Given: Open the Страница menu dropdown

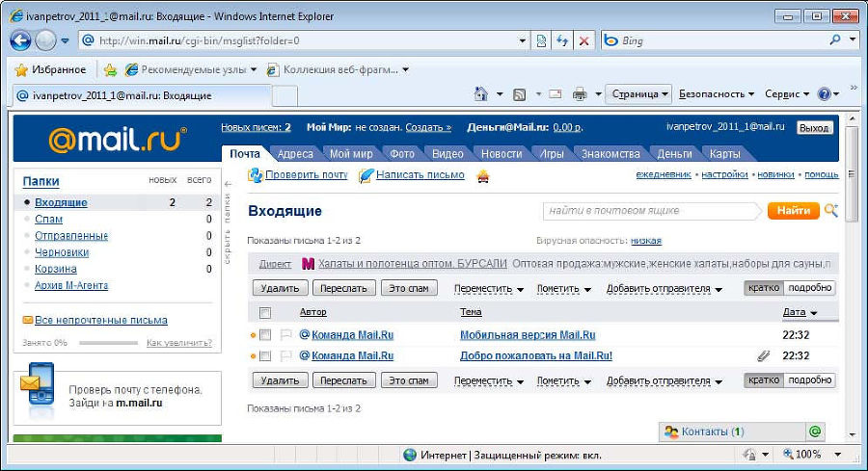Looking at the screenshot, I should [638, 94].
